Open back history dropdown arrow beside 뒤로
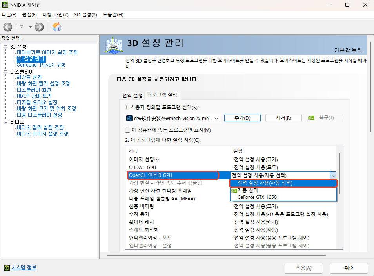Image resolution: width=374 pixels, height=276 pixels. click(x=30, y=27)
